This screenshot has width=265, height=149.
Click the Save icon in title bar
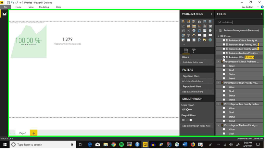click(8, 3)
